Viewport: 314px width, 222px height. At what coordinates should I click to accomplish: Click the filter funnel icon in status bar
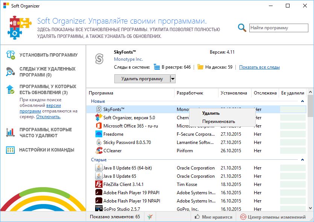(150, 217)
